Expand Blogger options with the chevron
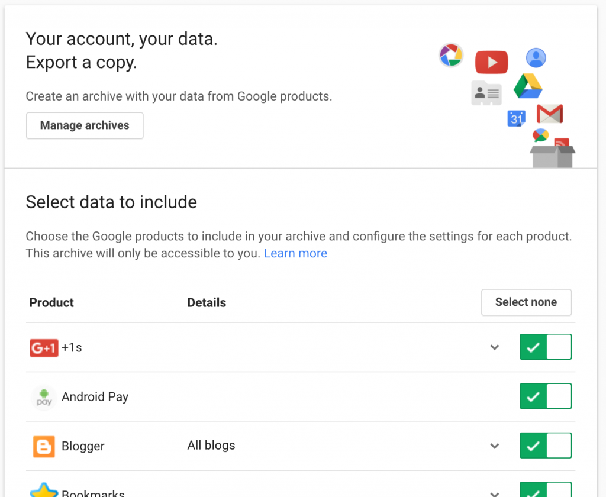The width and height of the screenshot is (606, 497). click(495, 446)
